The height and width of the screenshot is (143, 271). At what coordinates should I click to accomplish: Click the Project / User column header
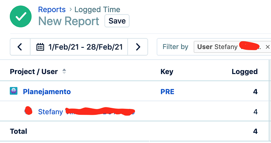pyautogui.click(x=34, y=72)
